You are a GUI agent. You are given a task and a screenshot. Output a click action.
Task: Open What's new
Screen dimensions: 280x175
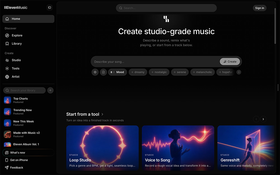click(x=28, y=153)
